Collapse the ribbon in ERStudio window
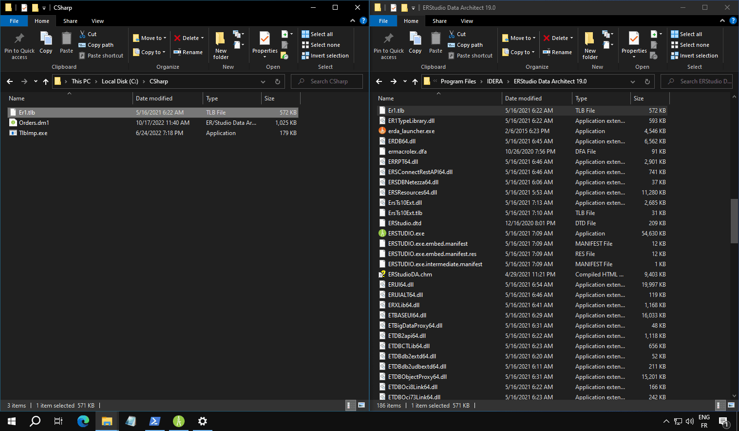The height and width of the screenshot is (431, 739). click(722, 20)
